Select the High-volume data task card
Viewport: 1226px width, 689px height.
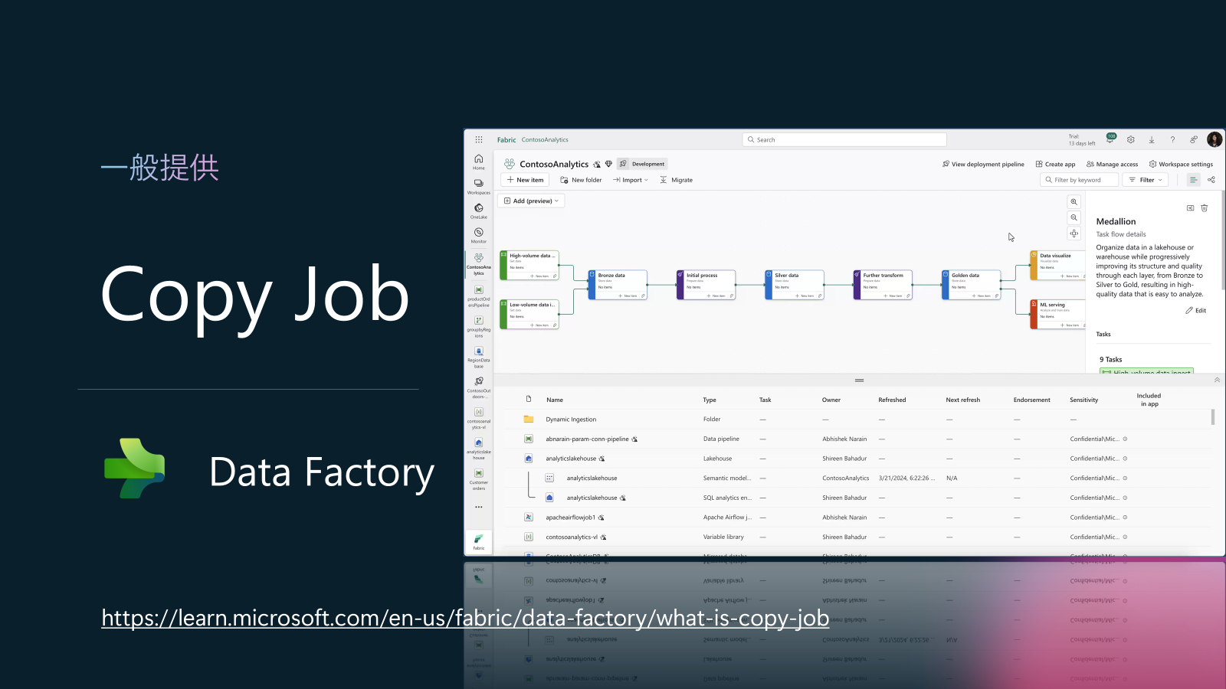[x=529, y=265]
